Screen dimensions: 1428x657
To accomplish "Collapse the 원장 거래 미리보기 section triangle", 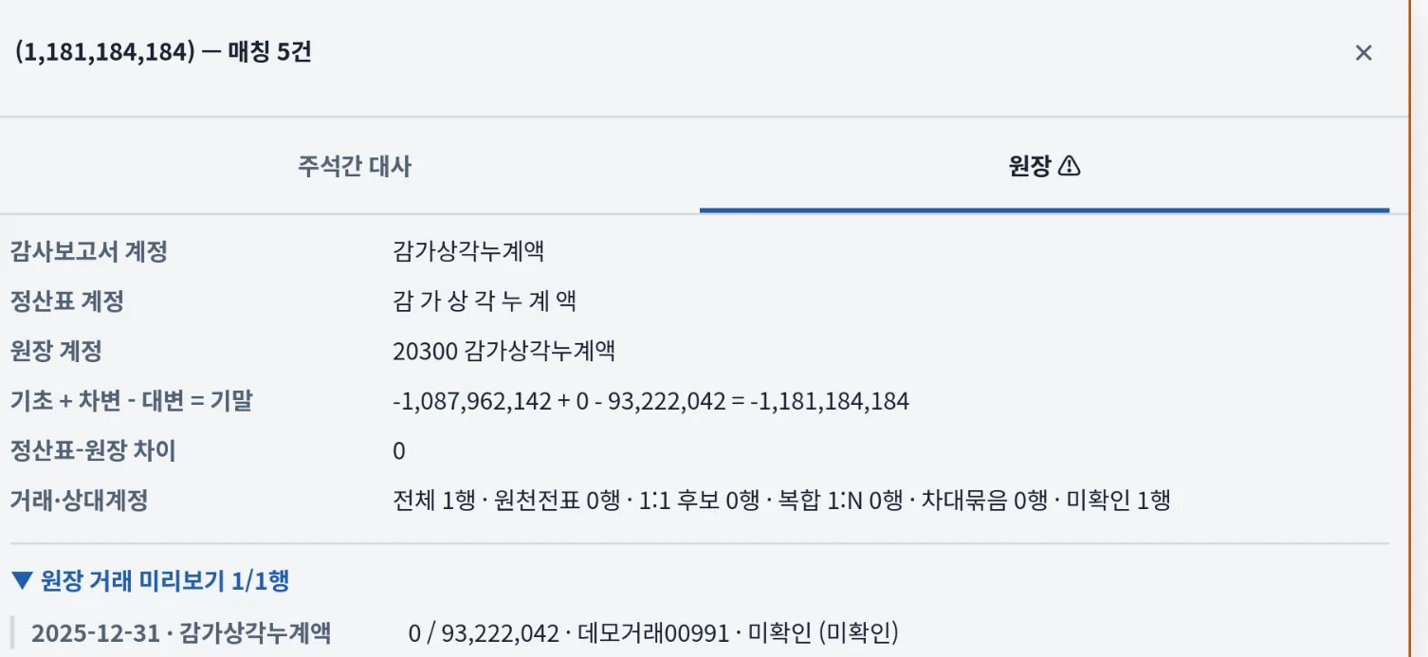I will coord(24,581).
